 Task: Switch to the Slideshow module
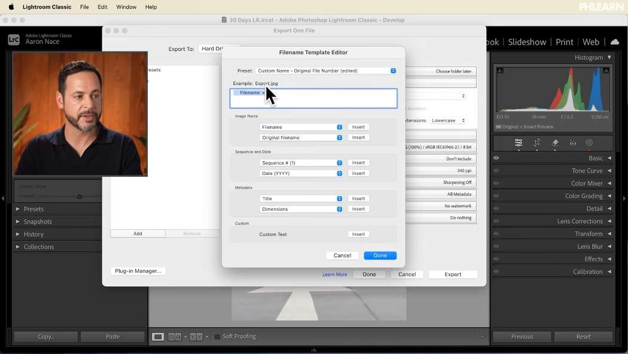(x=527, y=42)
